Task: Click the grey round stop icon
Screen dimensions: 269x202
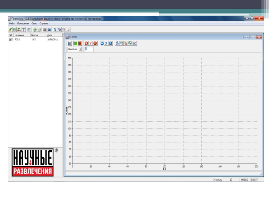Action: pos(39,30)
